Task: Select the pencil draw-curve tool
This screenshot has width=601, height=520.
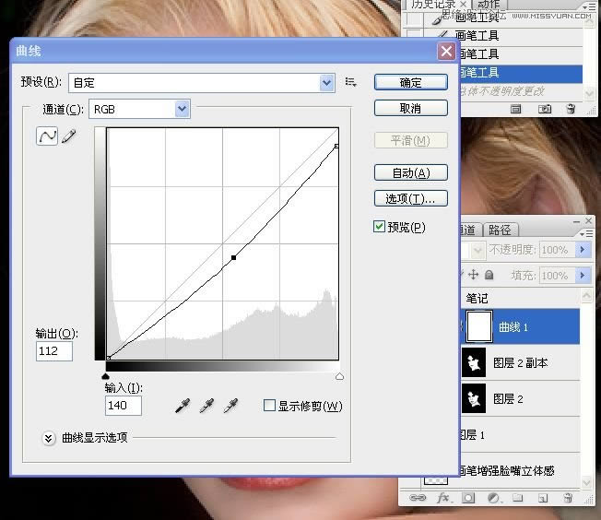Action: tap(69, 136)
